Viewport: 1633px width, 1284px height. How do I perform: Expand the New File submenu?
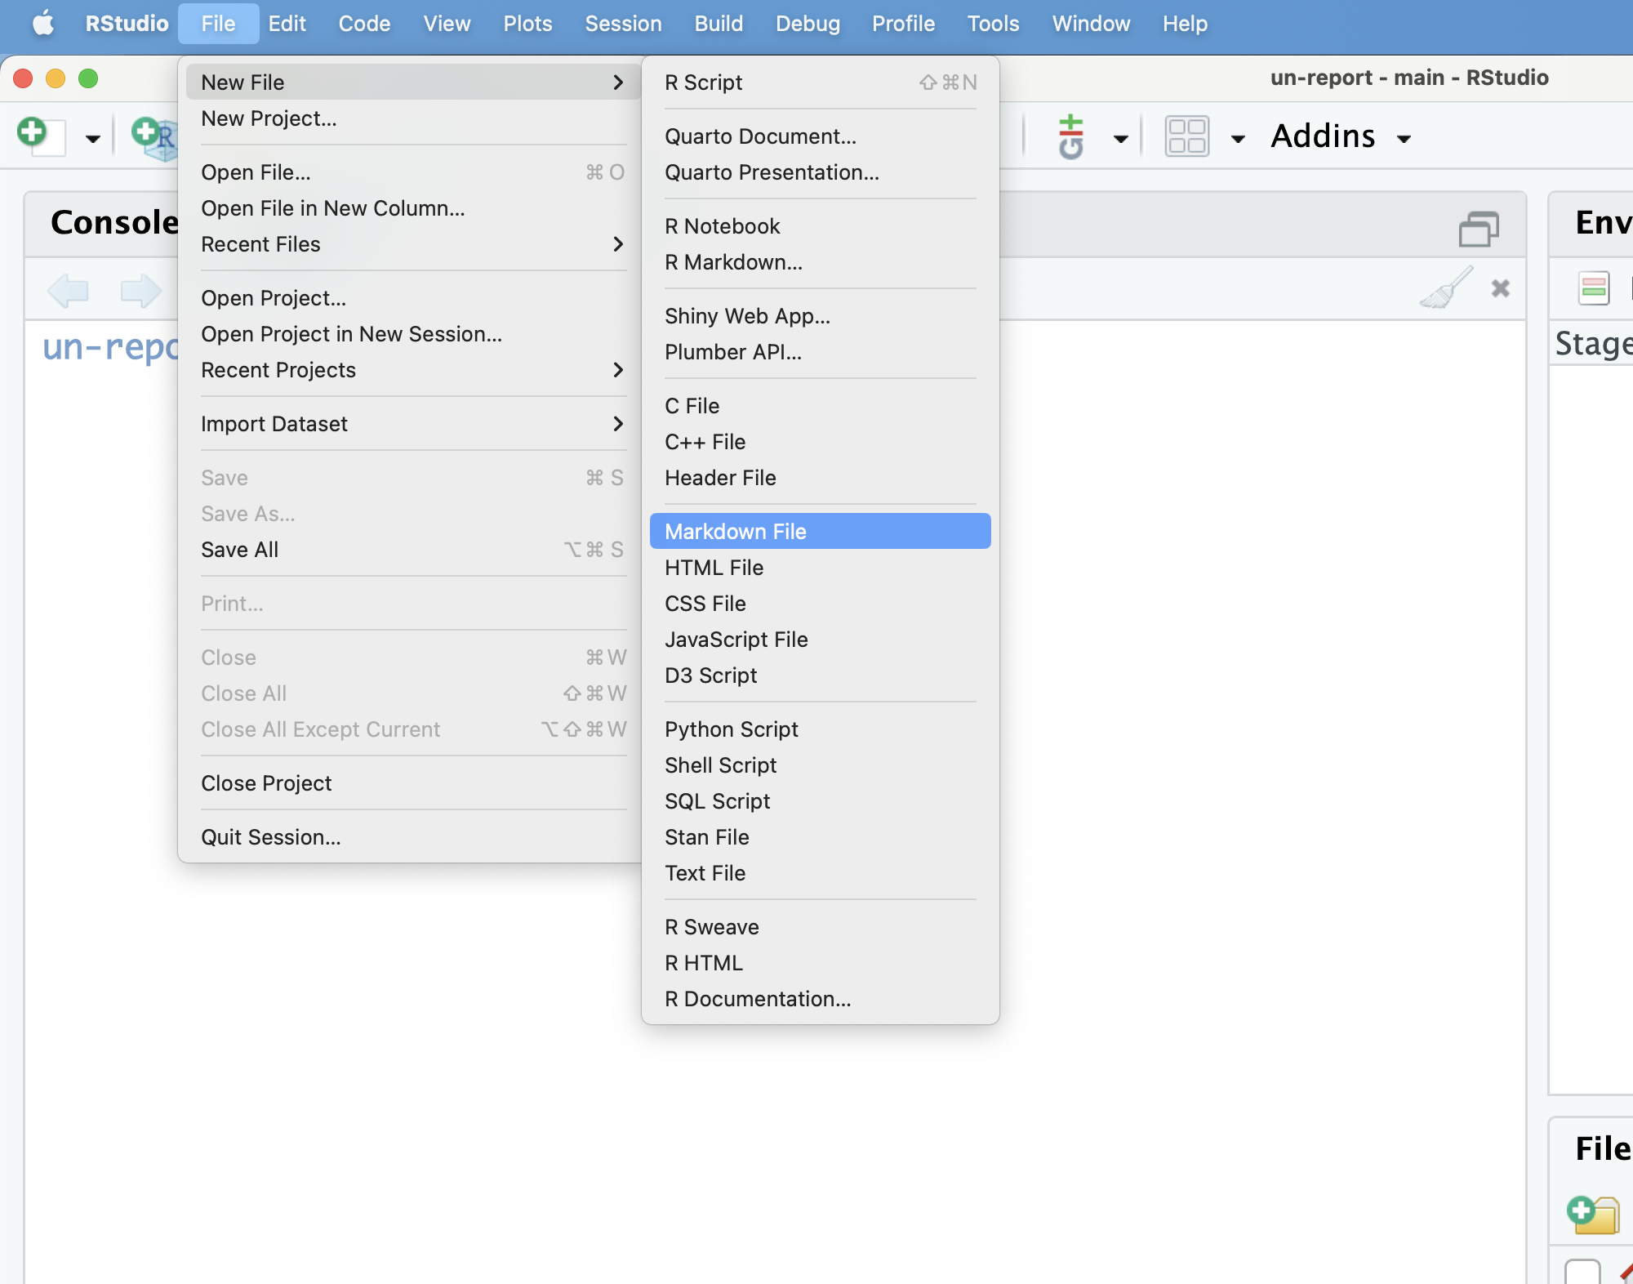[x=413, y=82]
